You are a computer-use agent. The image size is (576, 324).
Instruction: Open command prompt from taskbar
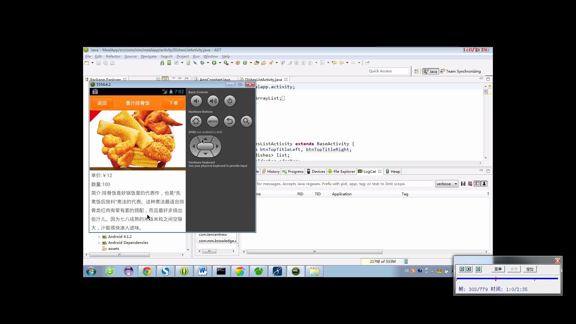point(221,271)
